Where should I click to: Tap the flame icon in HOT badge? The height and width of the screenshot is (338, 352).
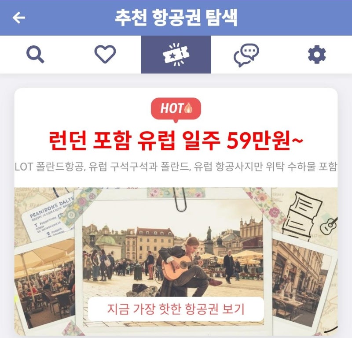[188, 108]
